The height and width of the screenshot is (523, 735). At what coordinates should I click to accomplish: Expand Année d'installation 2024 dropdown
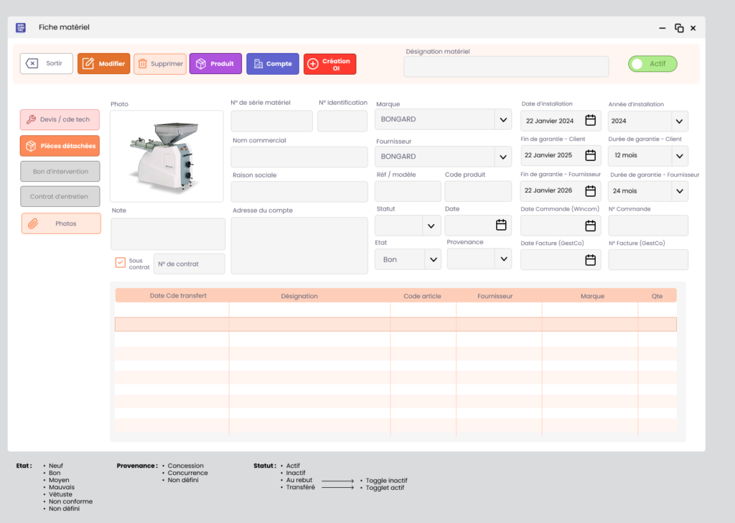[x=679, y=121]
